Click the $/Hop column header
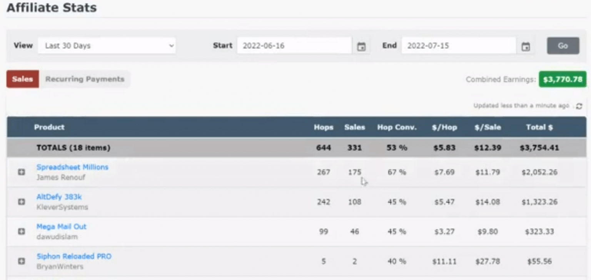Screen dimensions: 591x280 [444, 127]
